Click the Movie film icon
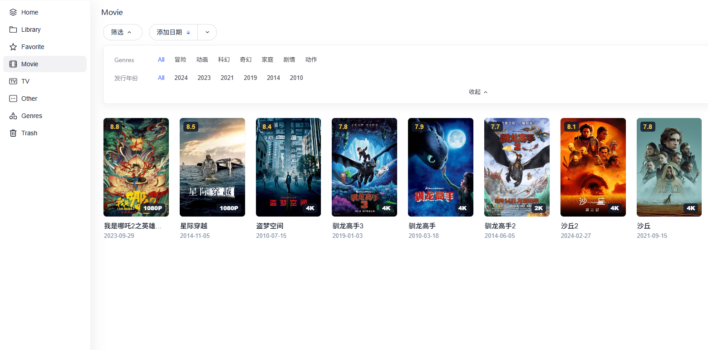This screenshot has width=708, height=350. [x=13, y=64]
